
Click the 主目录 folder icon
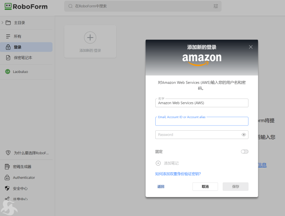pyautogui.click(x=8, y=23)
